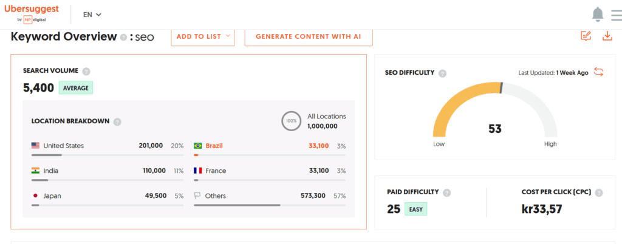Expand the Add to List dropdown
Screen dimensions: 622x244
(203, 36)
